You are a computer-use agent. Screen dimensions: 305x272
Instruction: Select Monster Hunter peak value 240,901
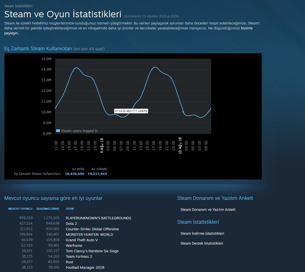(53, 234)
